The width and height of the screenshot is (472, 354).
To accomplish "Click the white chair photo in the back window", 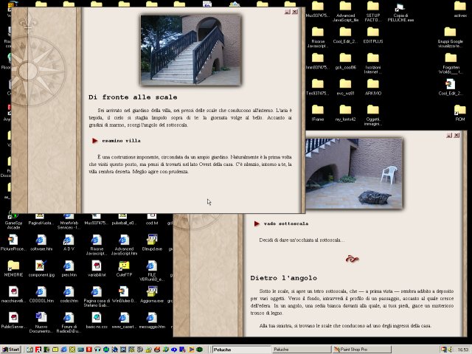I will click(x=354, y=173).
